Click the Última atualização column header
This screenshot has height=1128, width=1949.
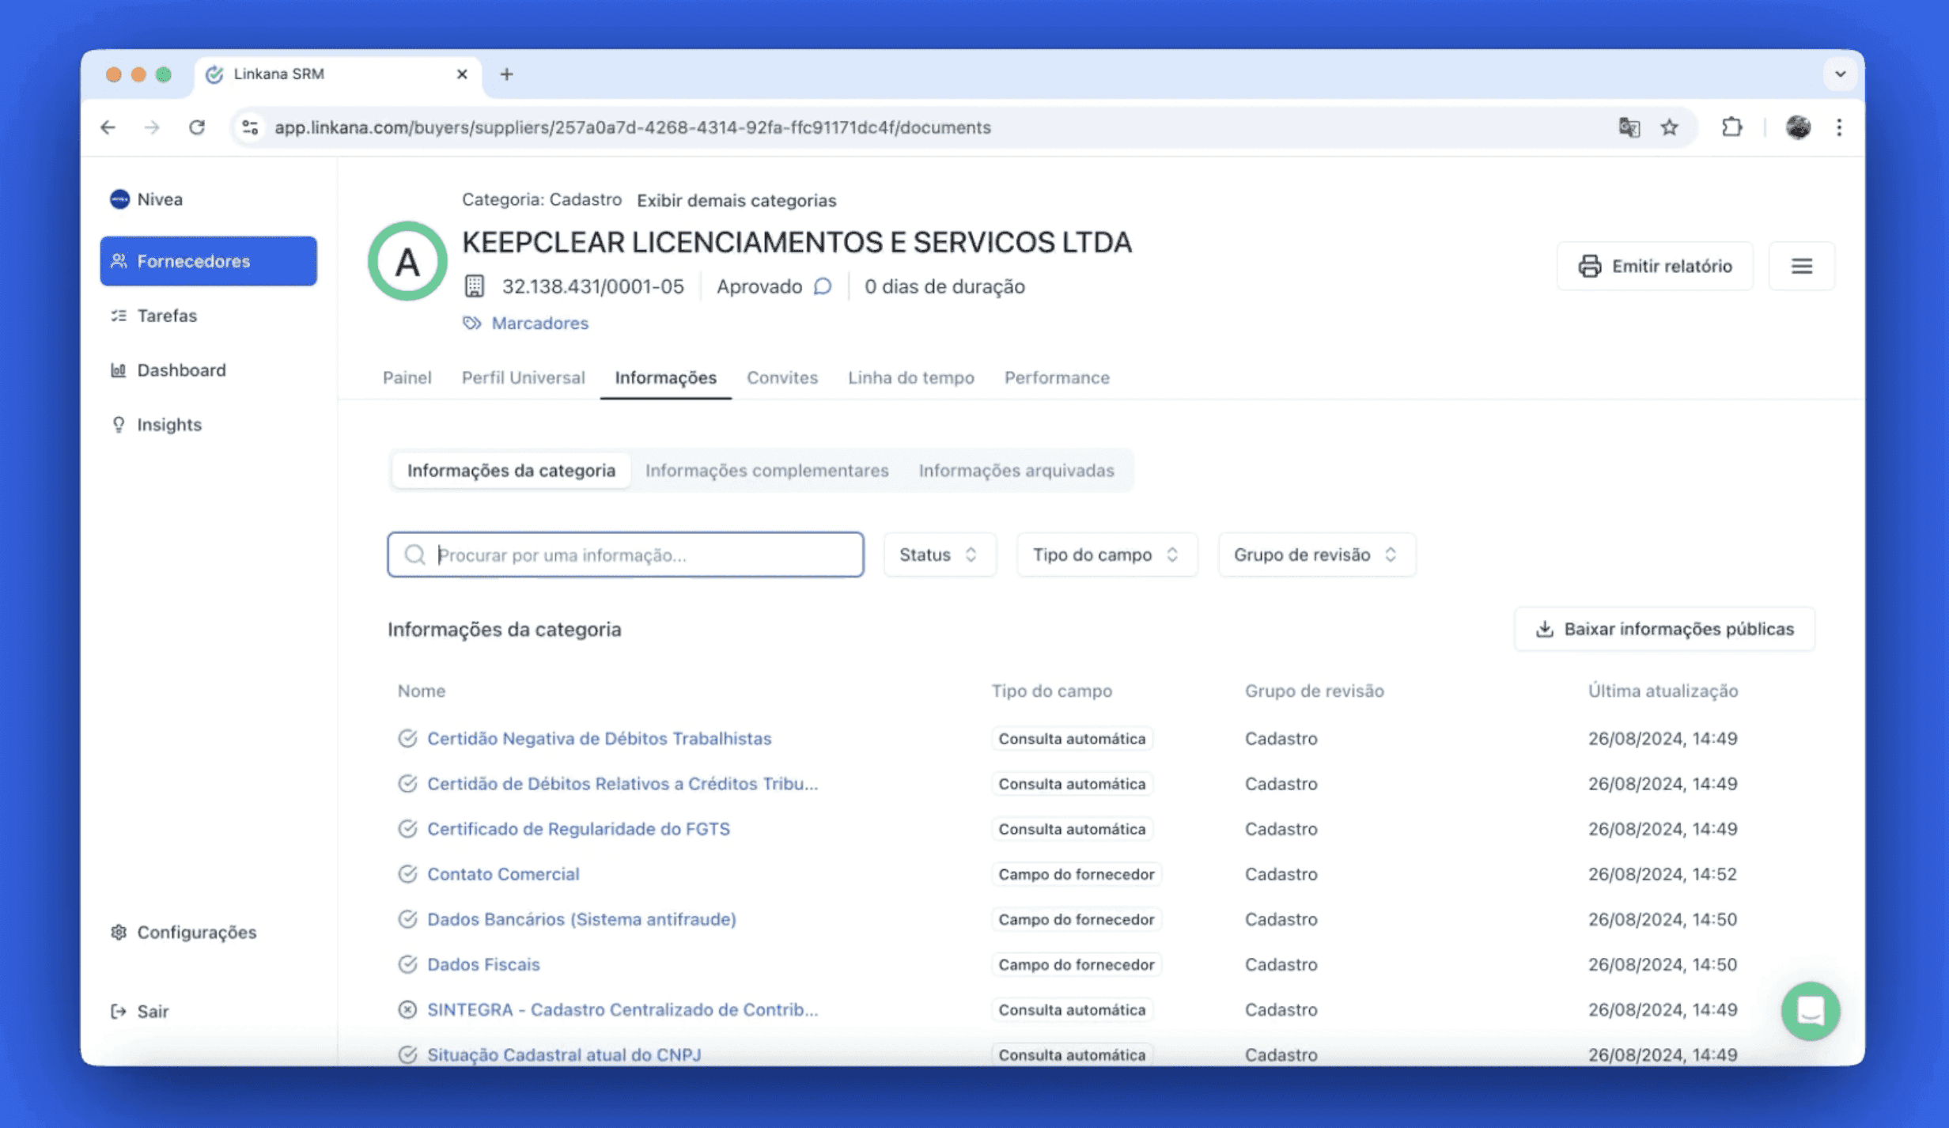pyautogui.click(x=1663, y=691)
